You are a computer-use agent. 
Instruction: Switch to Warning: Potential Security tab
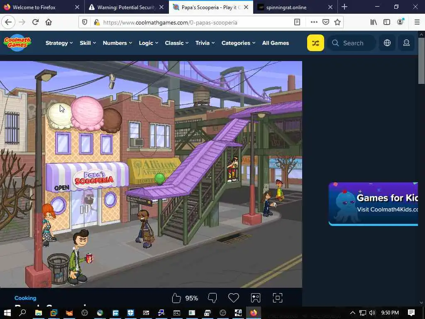pos(127,7)
